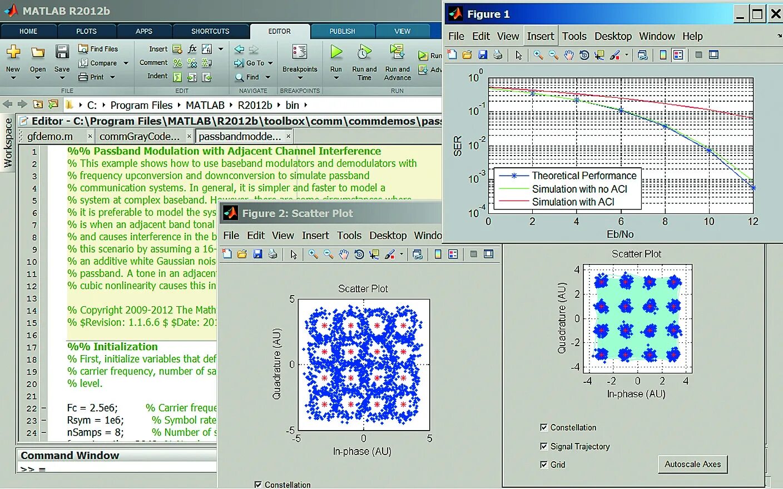Click the go back arrow in Navigate group

pos(239,49)
